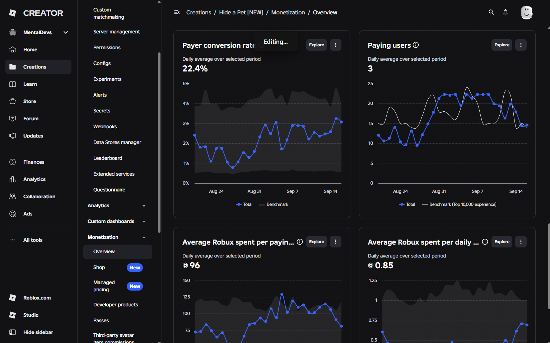Open the Finances dollar icon
The height and width of the screenshot is (343, 550).
(x=13, y=162)
